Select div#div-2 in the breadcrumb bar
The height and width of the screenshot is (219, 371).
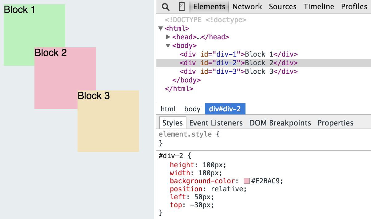click(225, 109)
